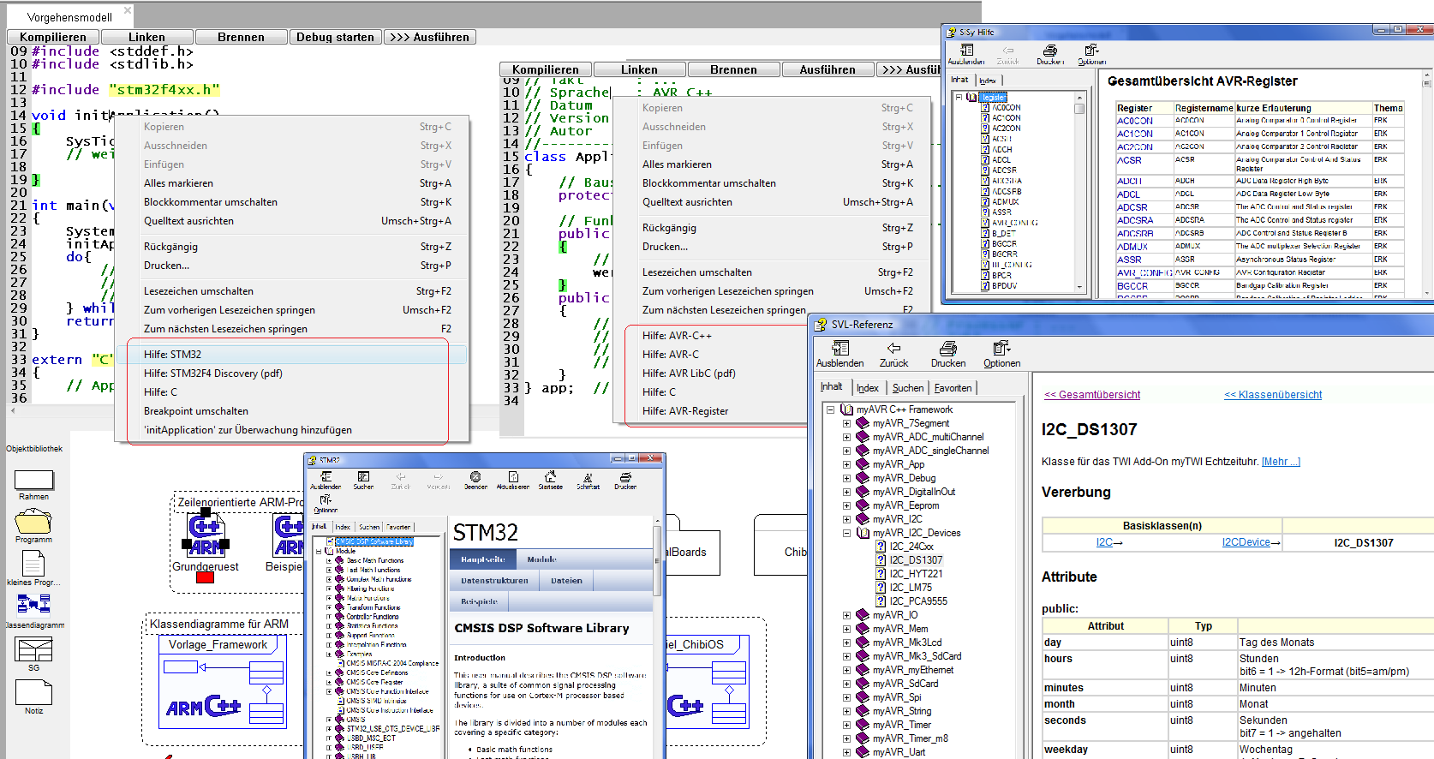Click Ausblenden icon in the SiSy Hilfe window
The height and width of the screenshot is (759, 1434).
(966, 51)
